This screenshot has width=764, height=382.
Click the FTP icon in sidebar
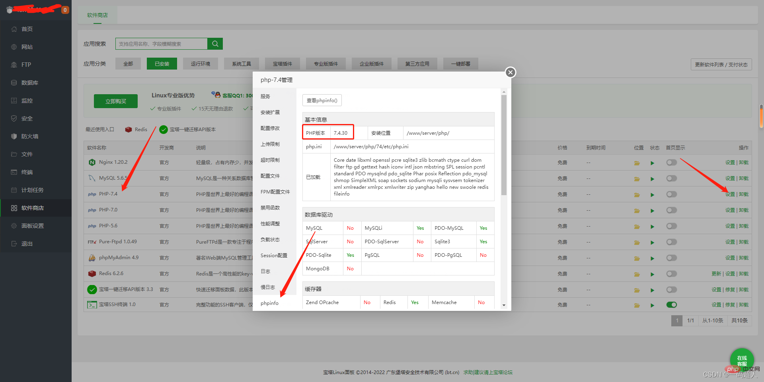[14, 65]
